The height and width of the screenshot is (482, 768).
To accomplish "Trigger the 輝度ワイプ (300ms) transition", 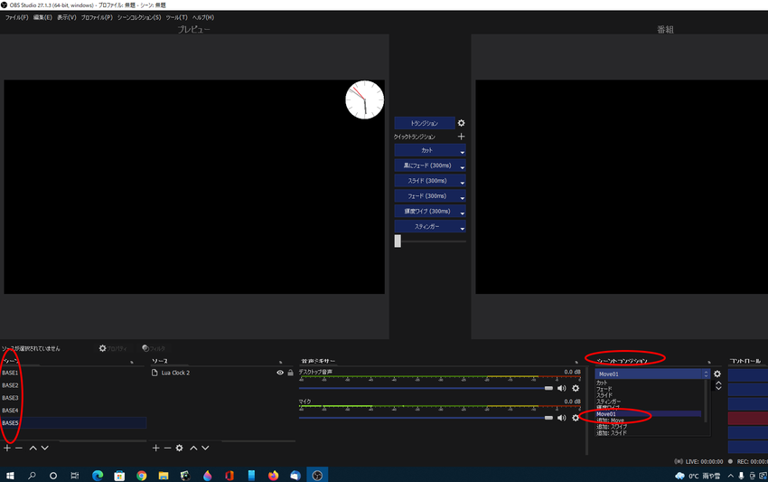I will tap(426, 211).
